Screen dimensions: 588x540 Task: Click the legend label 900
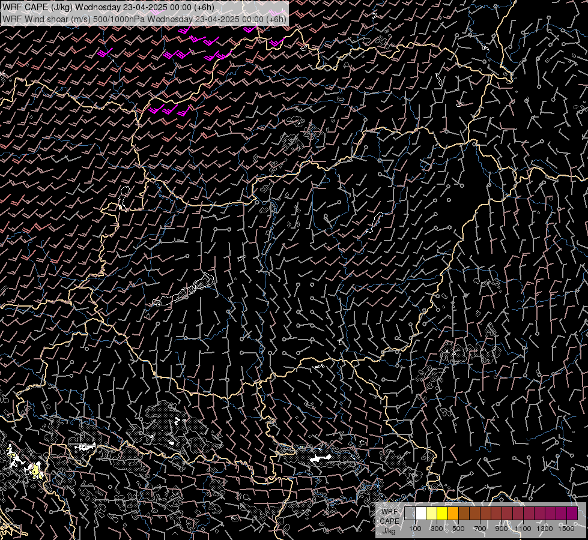point(502,529)
